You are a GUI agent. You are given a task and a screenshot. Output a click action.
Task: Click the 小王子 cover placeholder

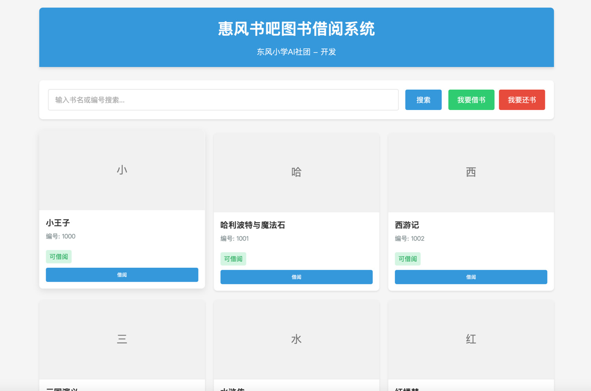click(x=122, y=169)
